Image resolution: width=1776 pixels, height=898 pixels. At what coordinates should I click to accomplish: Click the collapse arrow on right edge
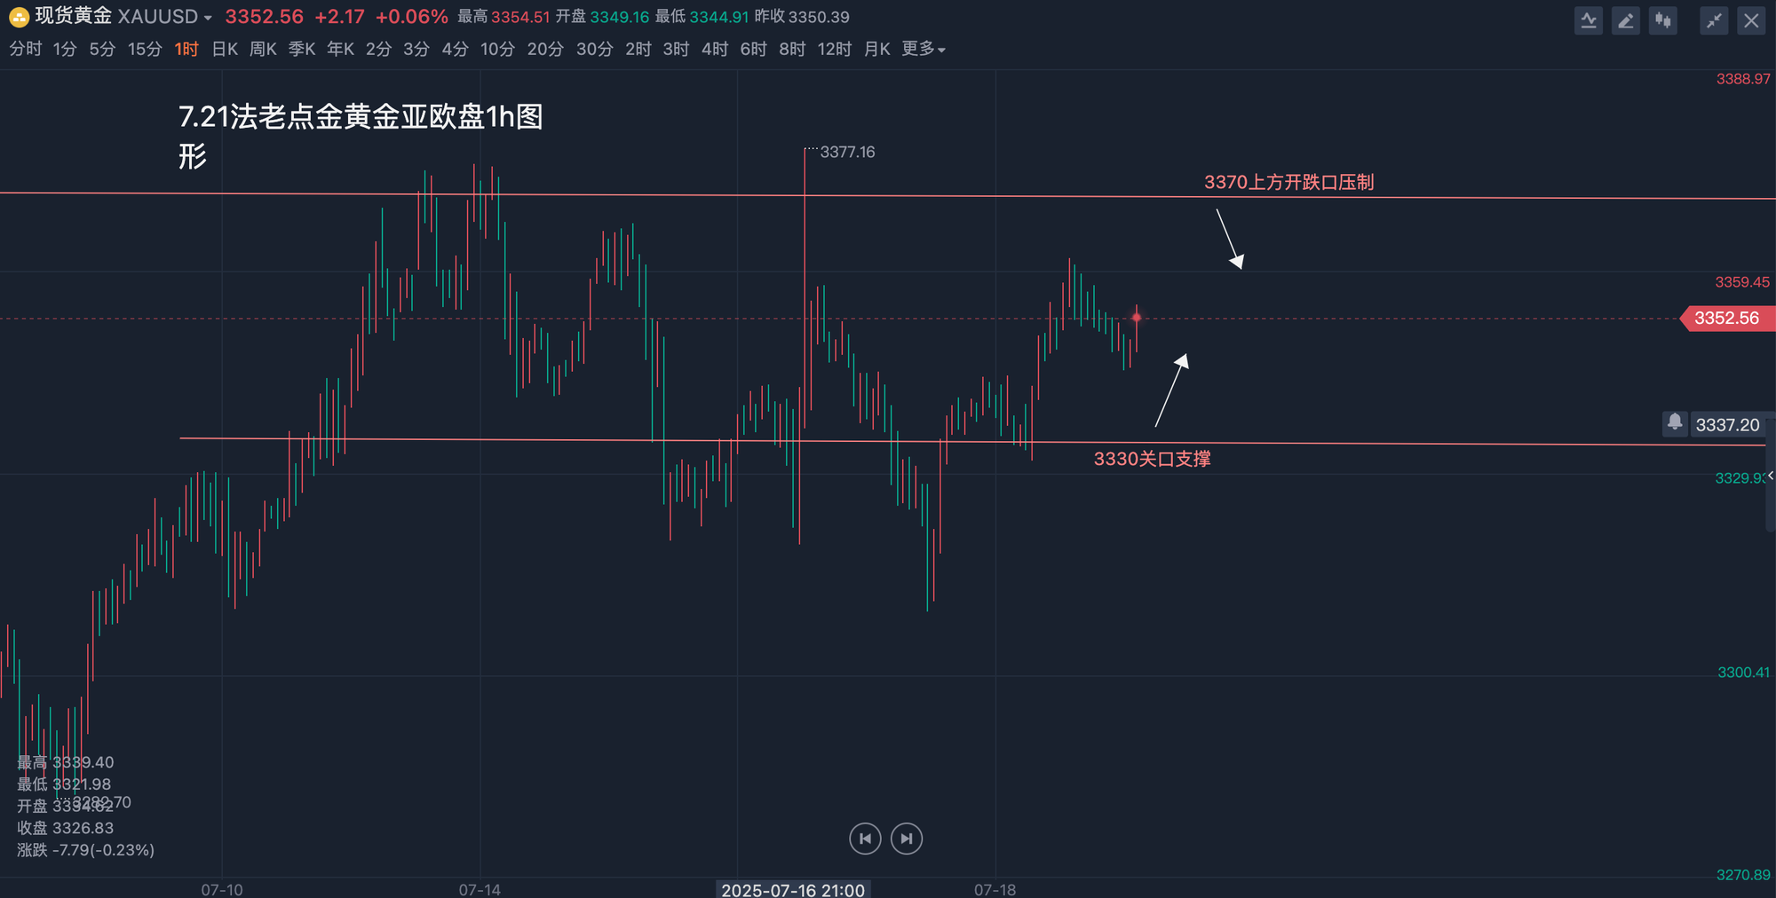[x=1770, y=477]
